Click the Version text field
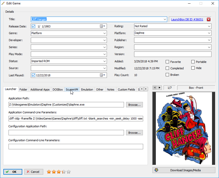 pos(173,54)
